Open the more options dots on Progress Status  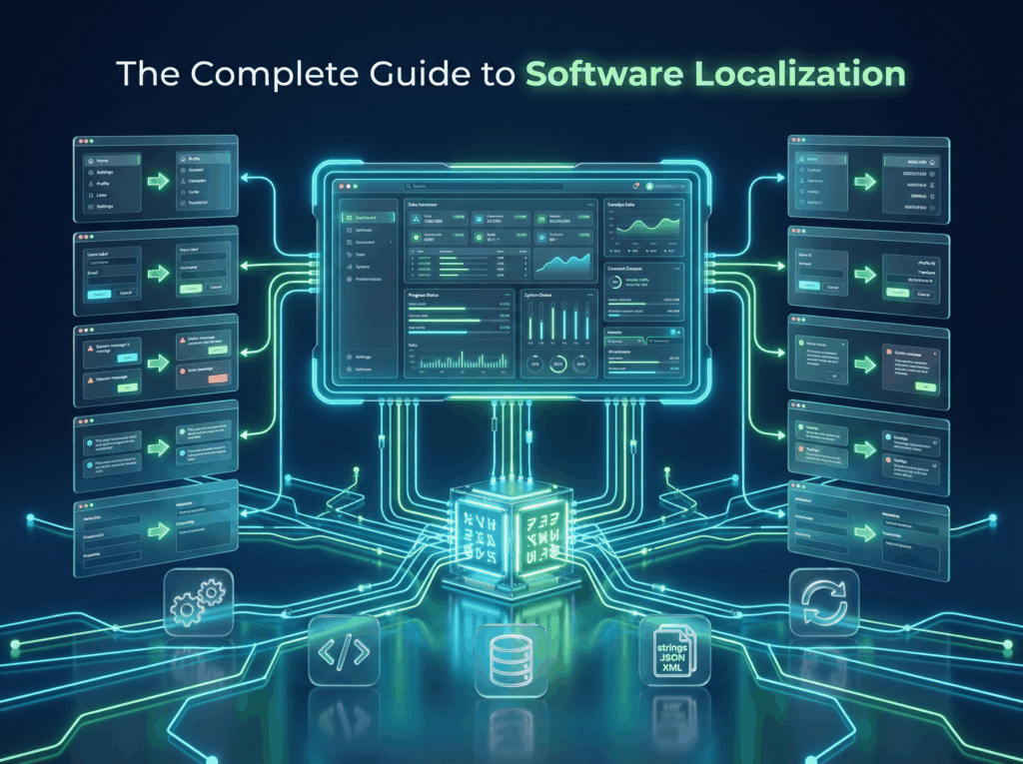tap(508, 295)
